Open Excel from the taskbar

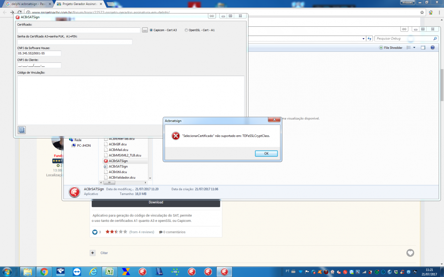109,272
